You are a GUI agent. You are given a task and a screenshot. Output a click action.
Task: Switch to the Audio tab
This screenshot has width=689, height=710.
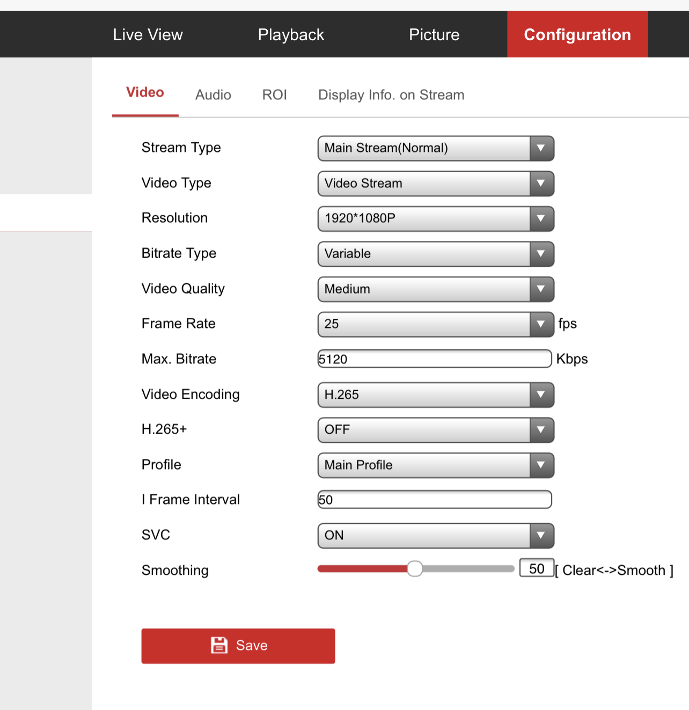tap(213, 95)
